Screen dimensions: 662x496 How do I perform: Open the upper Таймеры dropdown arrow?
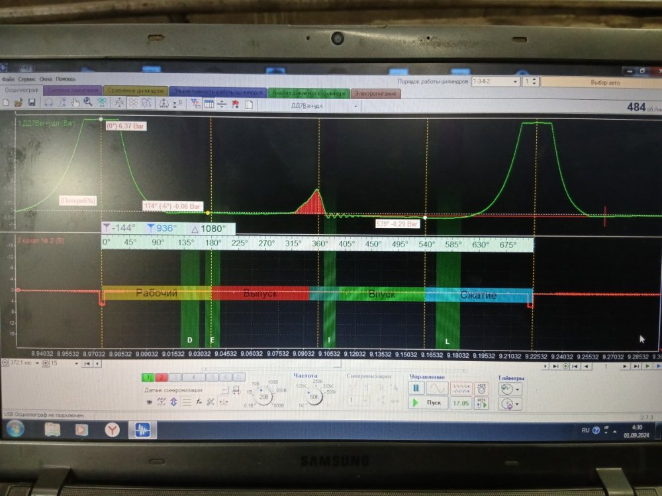pos(516,389)
